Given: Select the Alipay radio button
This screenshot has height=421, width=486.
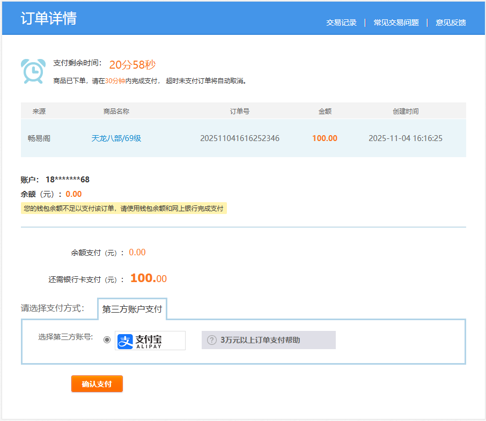Looking at the screenshot, I should pyautogui.click(x=107, y=339).
